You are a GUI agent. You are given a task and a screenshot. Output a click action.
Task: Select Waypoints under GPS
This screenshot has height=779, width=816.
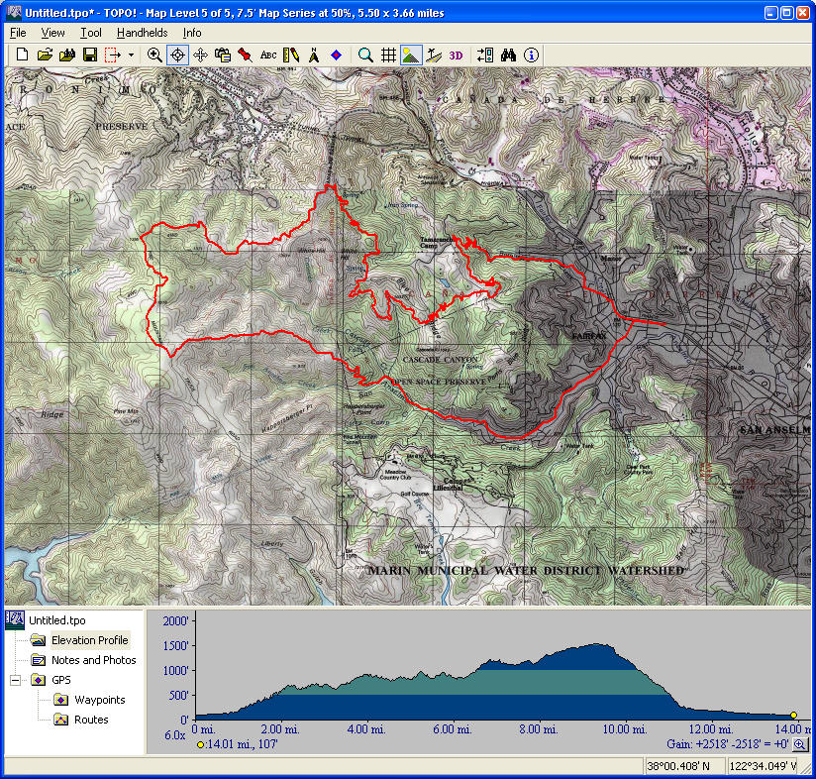click(99, 700)
